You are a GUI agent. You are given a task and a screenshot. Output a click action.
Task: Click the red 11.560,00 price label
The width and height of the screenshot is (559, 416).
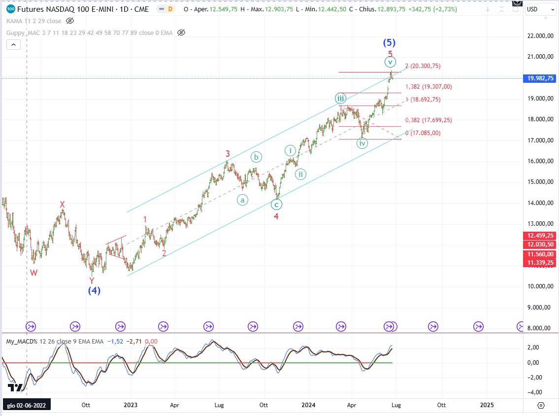(x=540, y=254)
